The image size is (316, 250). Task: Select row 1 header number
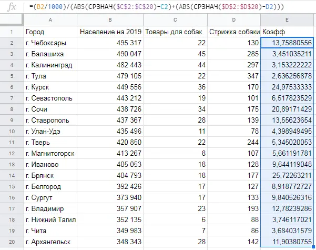coord(12,32)
